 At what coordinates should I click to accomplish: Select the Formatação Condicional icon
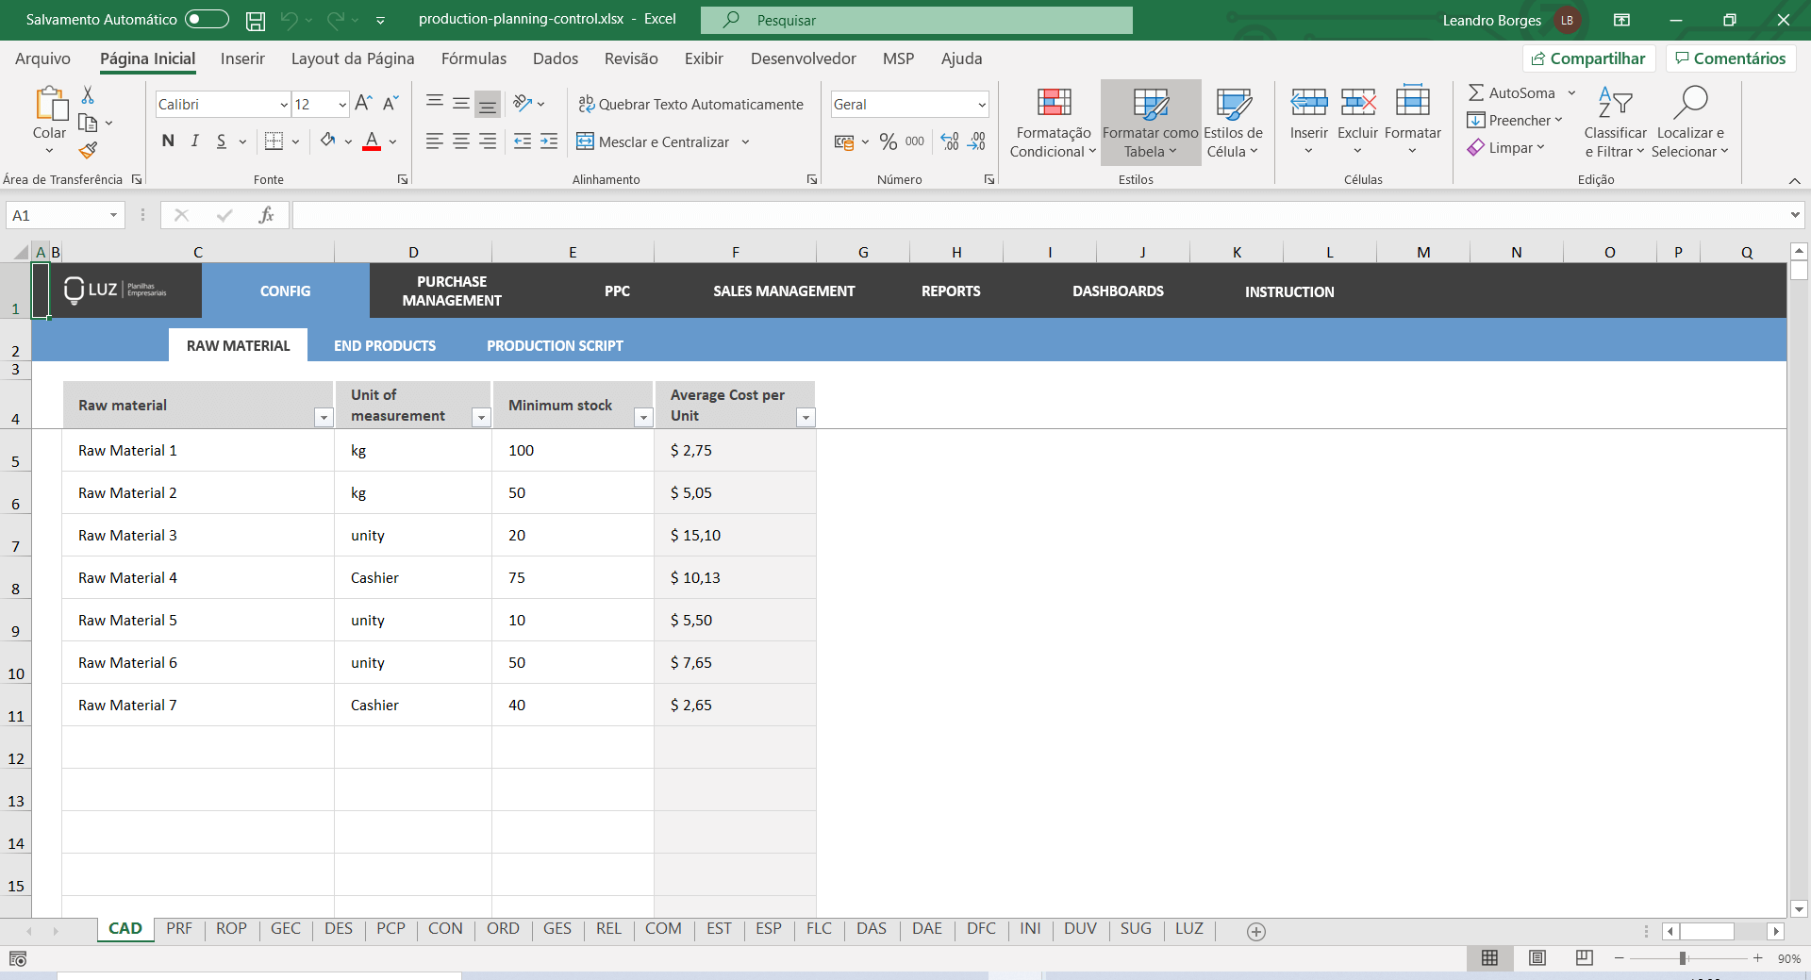pyautogui.click(x=1053, y=104)
